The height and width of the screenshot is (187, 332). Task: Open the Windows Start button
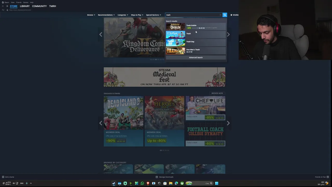click(217, 183)
